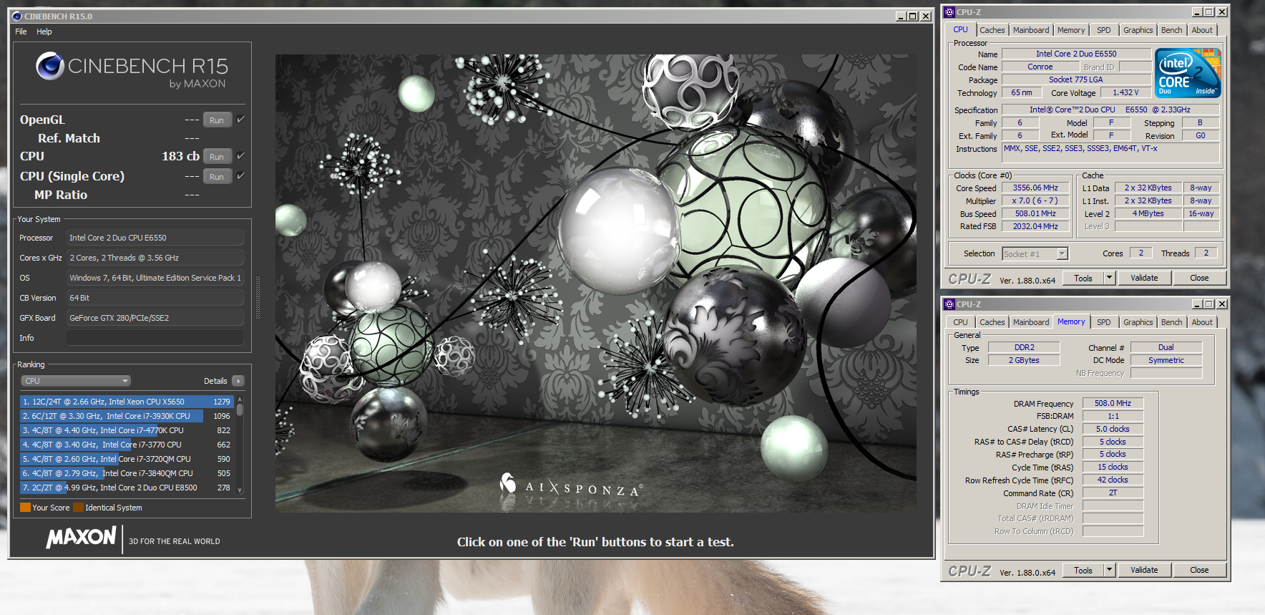This screenshot has height=615, width=1265.
Task: Run the OpenGL benchmark
Action: point(217,120)
